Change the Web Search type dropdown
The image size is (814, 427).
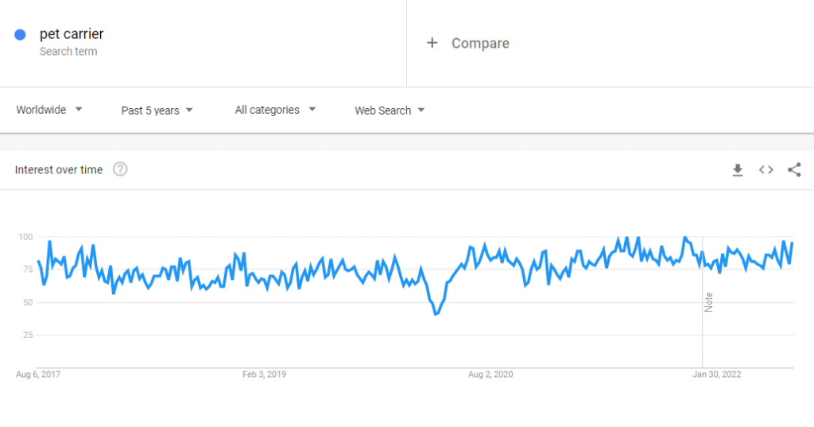click(390, 111)
